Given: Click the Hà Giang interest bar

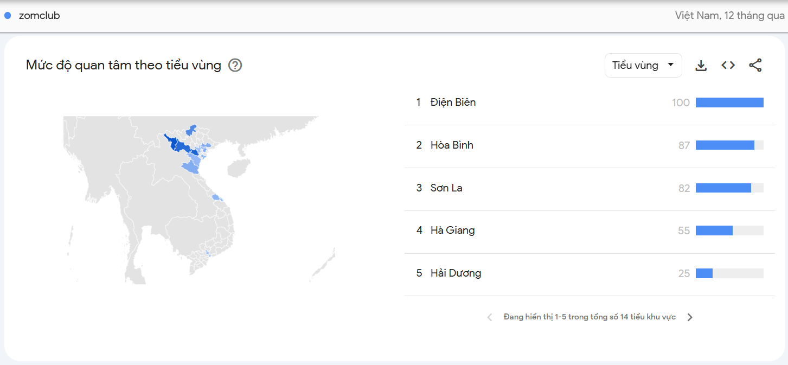Looking at the screenshot, I should tap(714, 230).
